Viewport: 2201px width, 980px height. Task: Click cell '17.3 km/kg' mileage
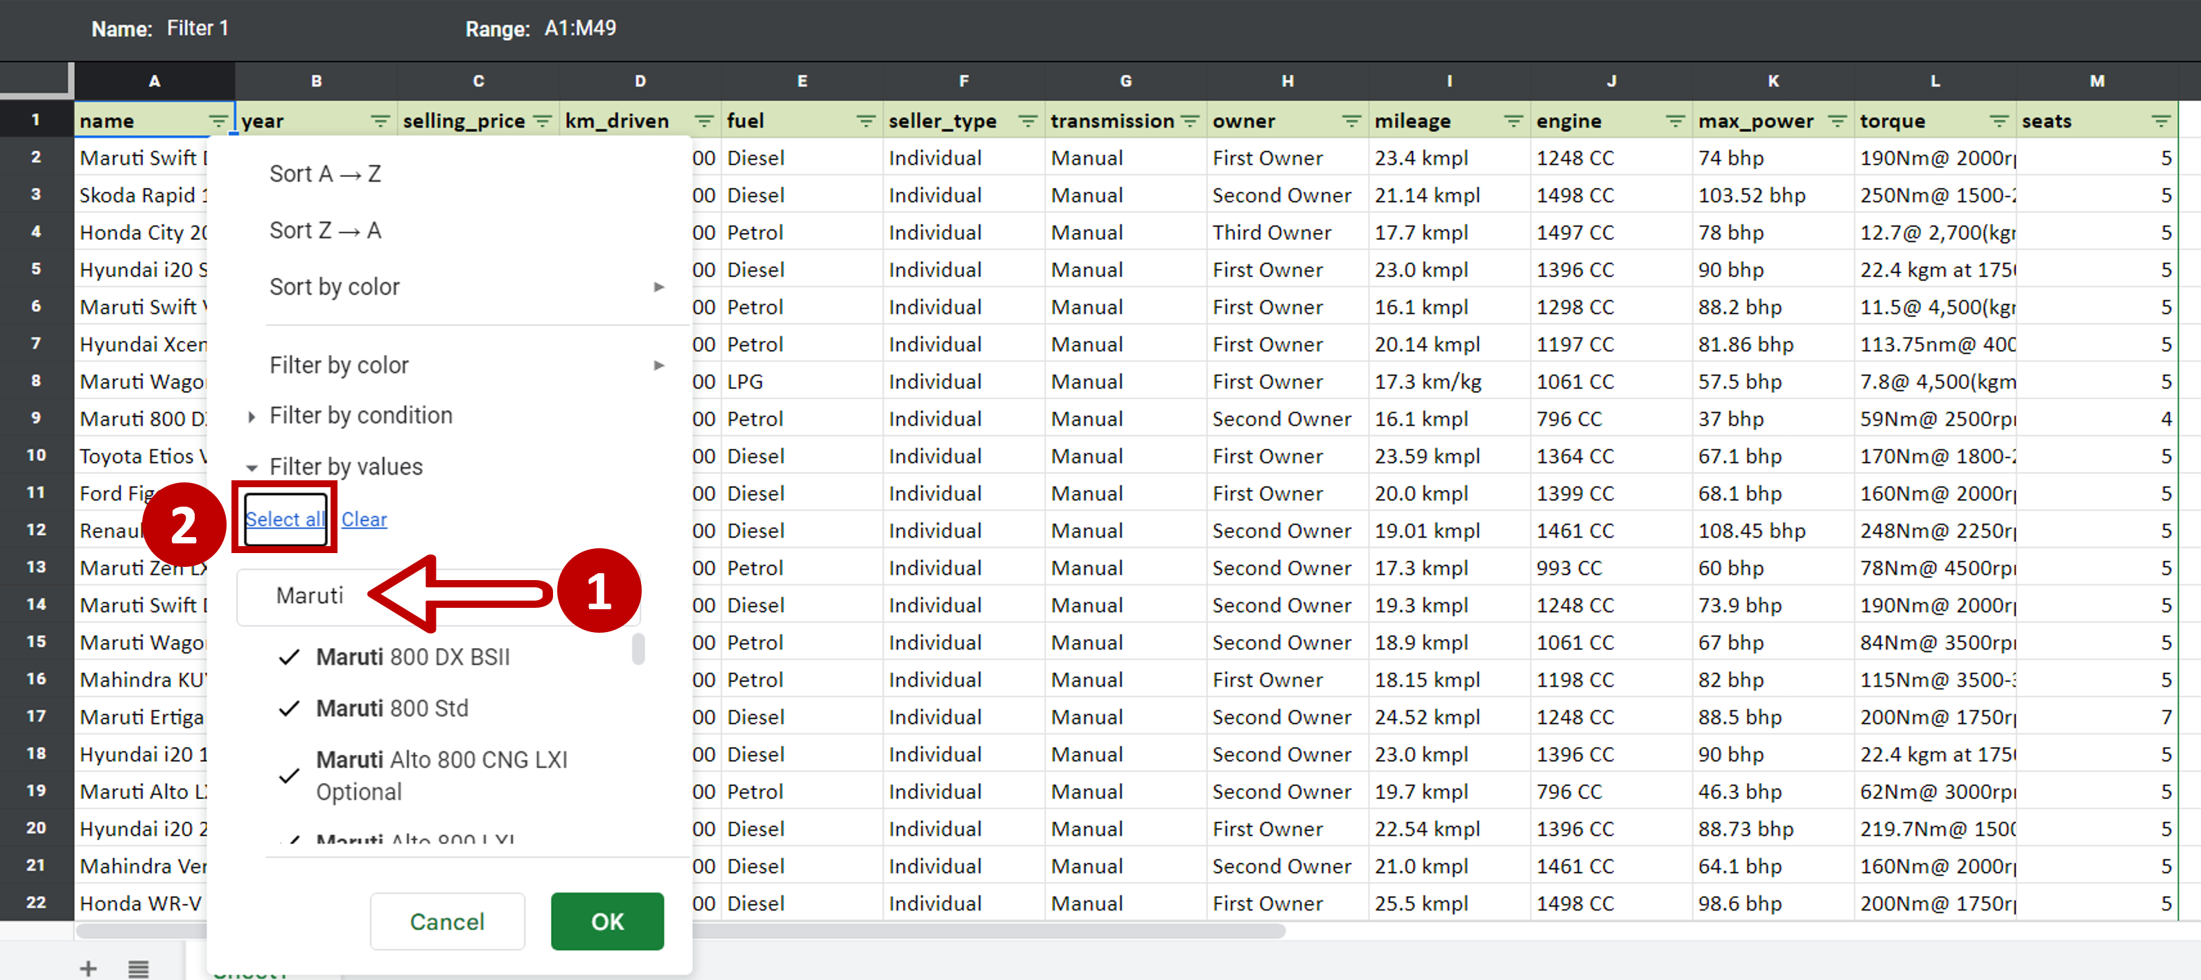(x=1449, y=381)
